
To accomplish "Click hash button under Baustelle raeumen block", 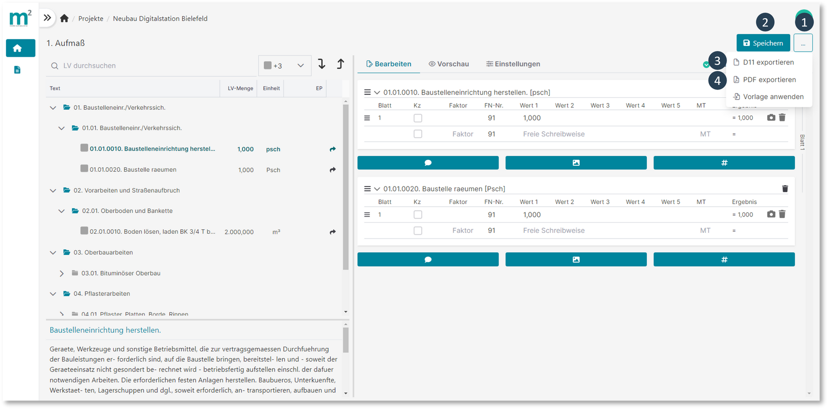I will click(x=724, y=260).
